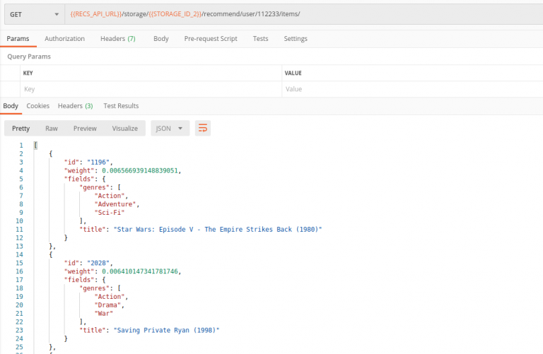
Task: Open the Cookies response tab
Action: coord(37,106)
